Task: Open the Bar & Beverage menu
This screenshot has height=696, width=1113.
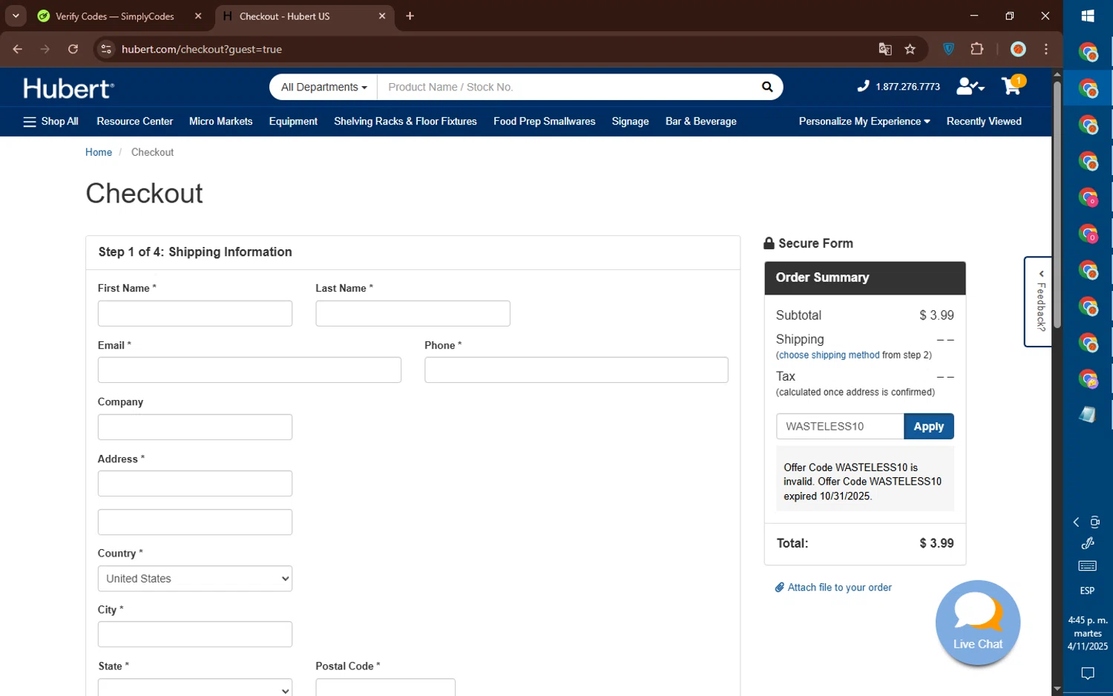Action: [x=700, y=122]
